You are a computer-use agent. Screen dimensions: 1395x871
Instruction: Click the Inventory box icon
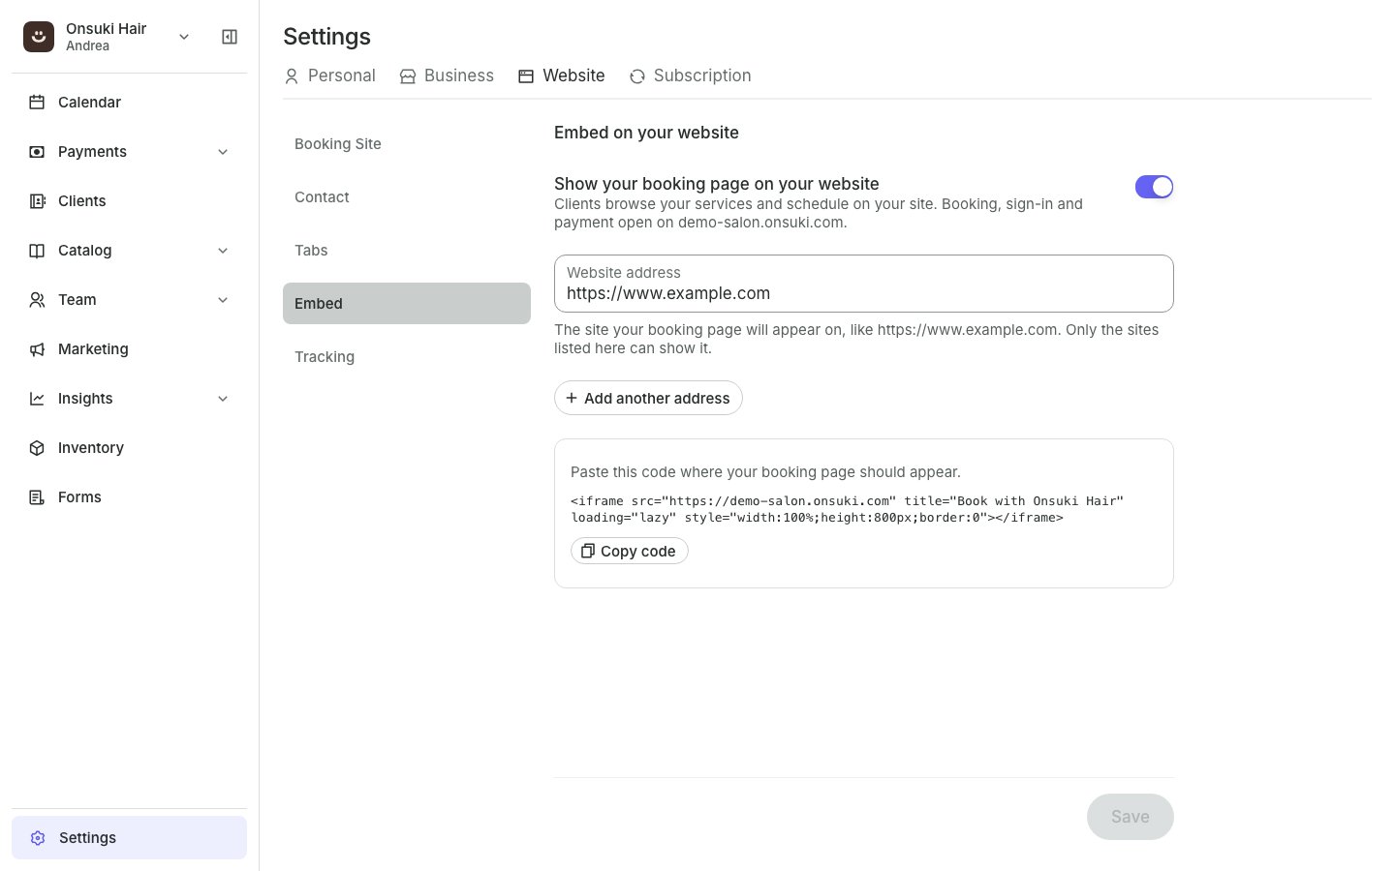point(37,448)
